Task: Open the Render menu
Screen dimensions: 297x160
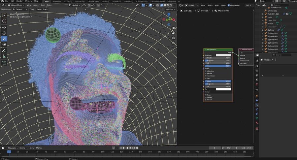Action: (x=19, y=1)
